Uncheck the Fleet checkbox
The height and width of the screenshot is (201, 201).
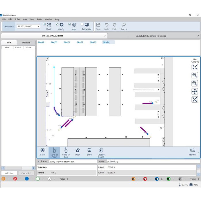[44, 24]
